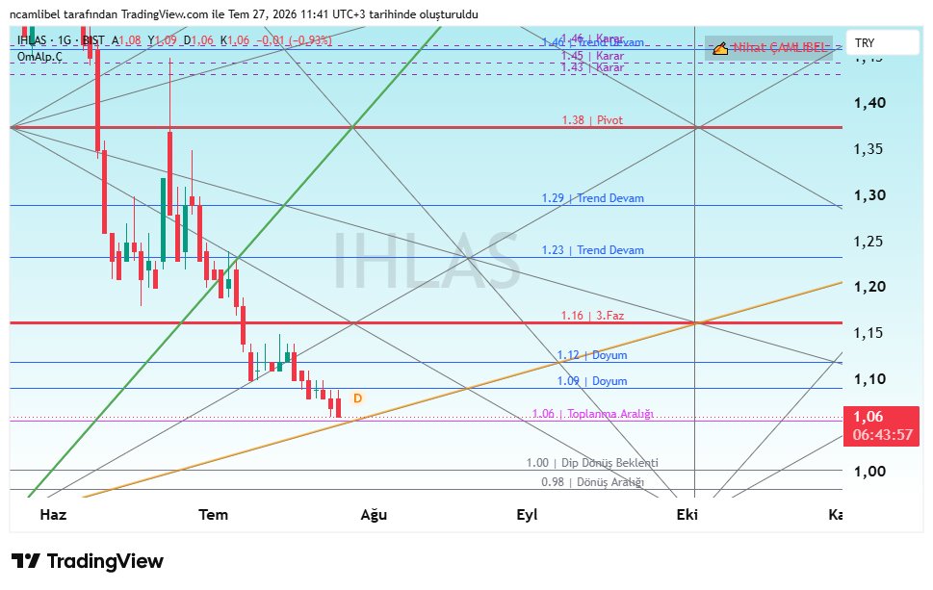Image resolution: width=933 pixels, height=590 pixels.
Task: Click the 1,20 price axis value
Action: [869, 287]
